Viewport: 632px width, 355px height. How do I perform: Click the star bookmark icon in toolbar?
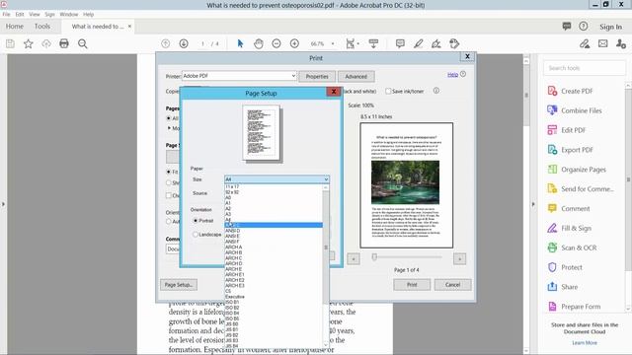[x=29, y=43]
